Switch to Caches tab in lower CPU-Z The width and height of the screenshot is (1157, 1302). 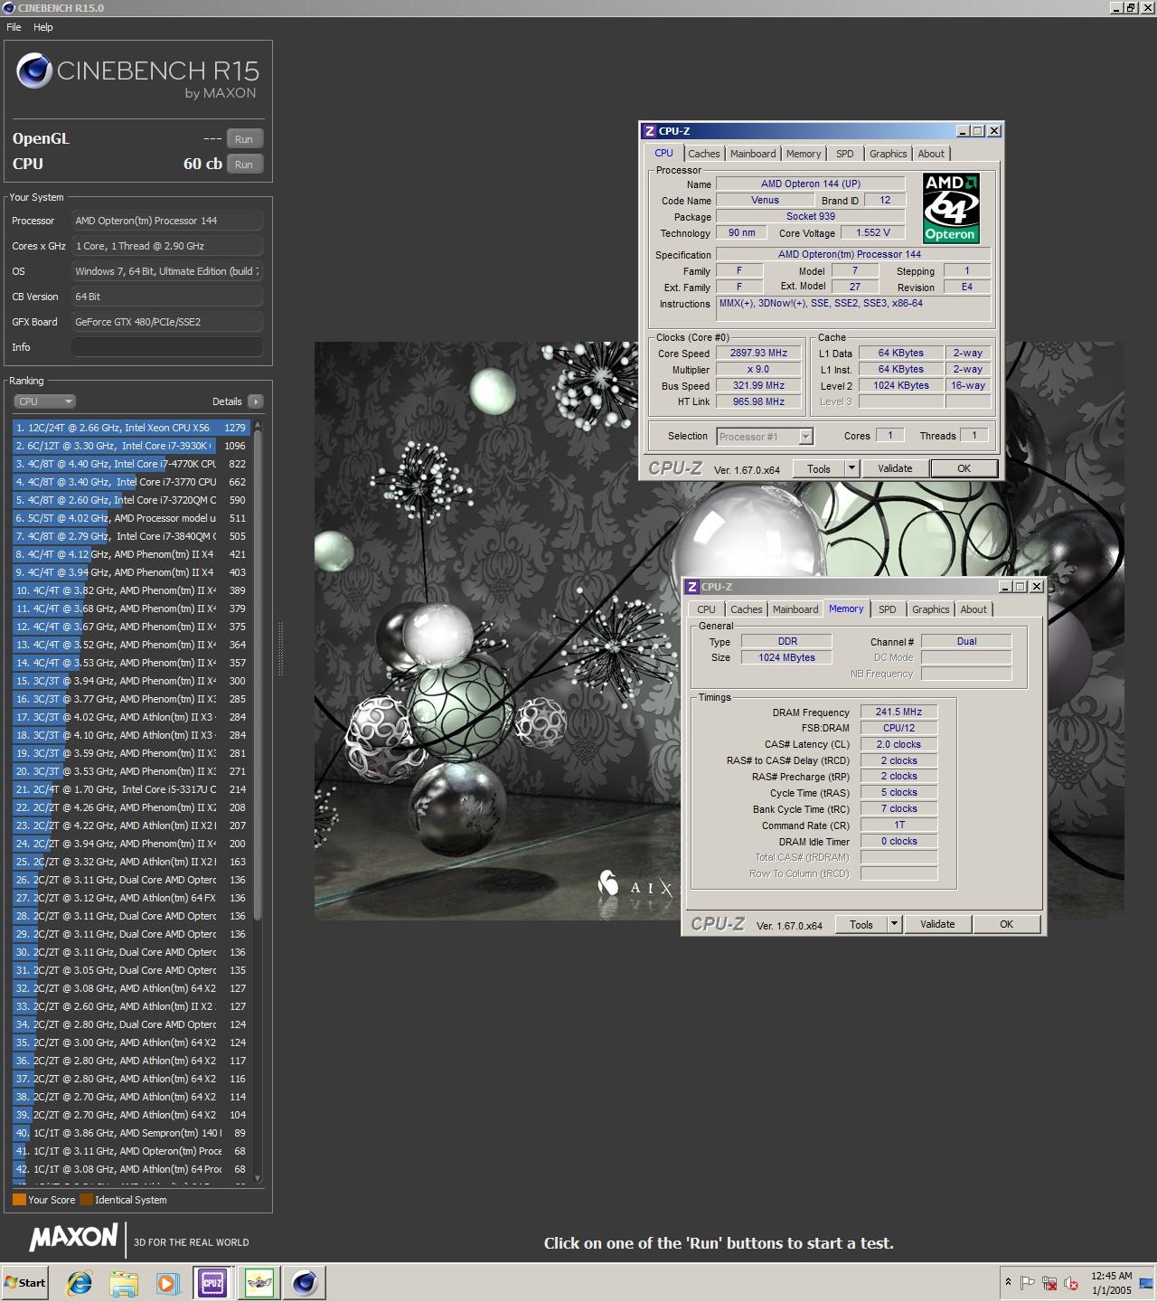coord(746,609)
